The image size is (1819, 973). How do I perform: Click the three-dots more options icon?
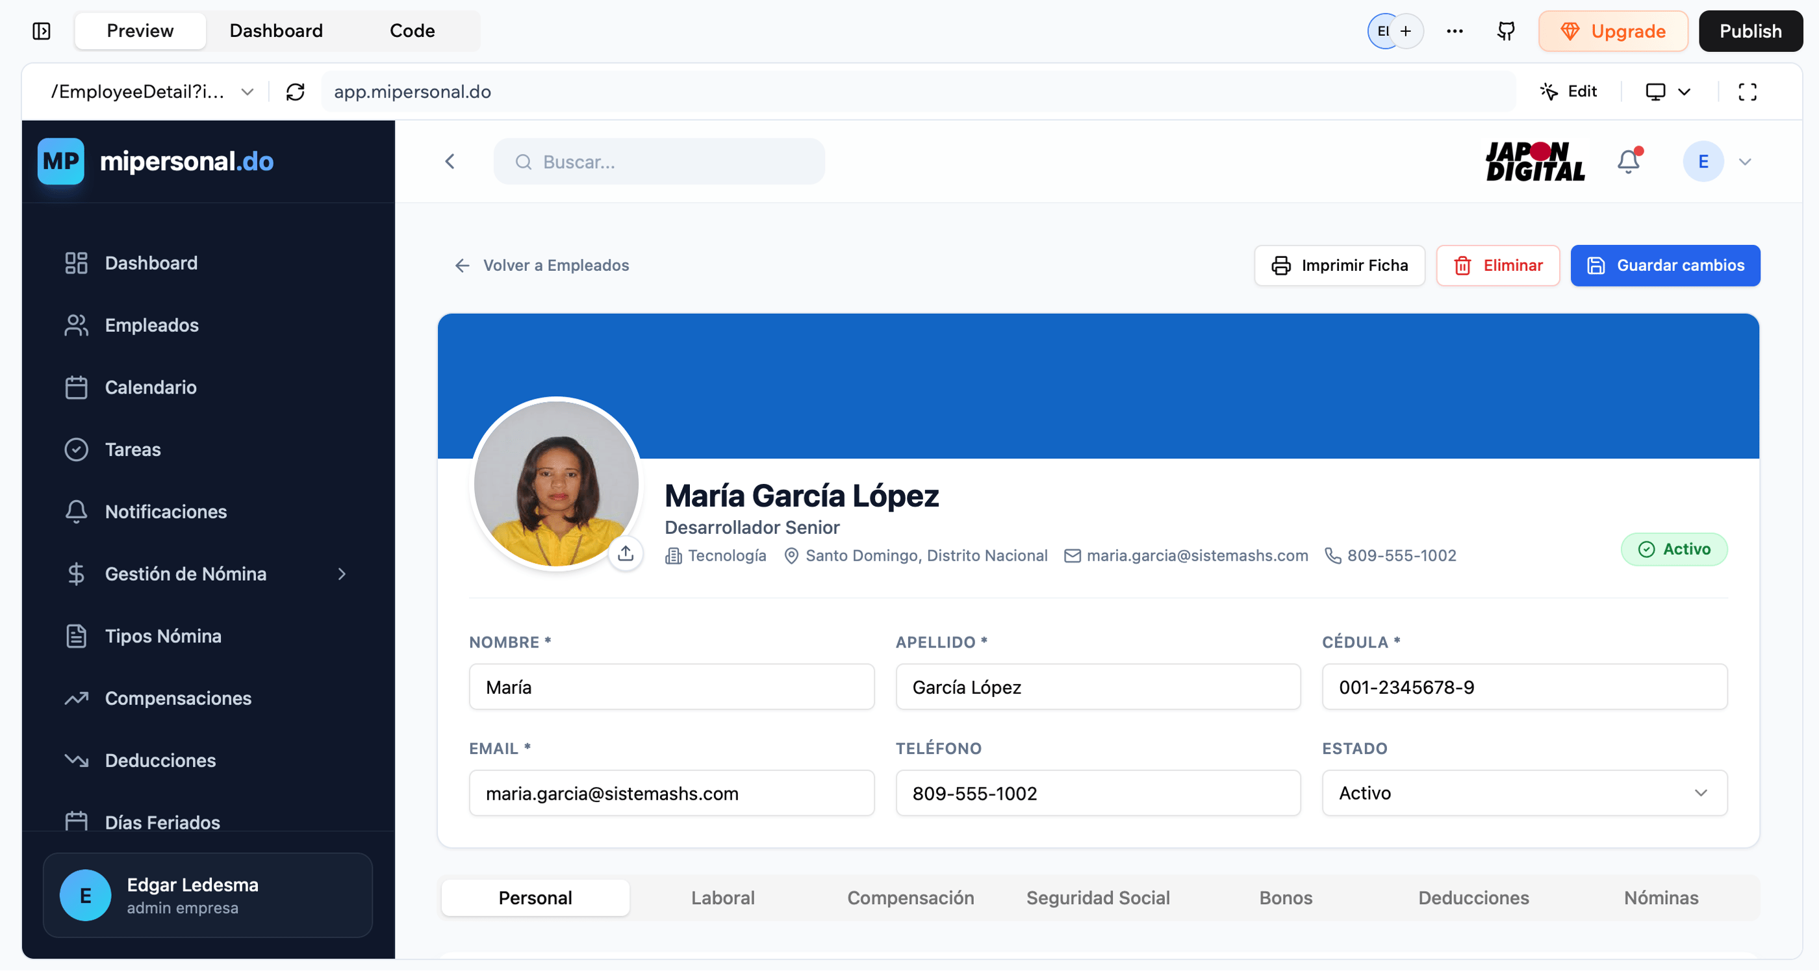tap(1455, 31)
